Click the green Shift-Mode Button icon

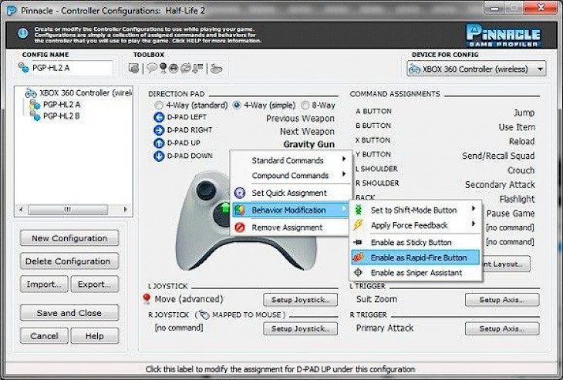point(359,210)
